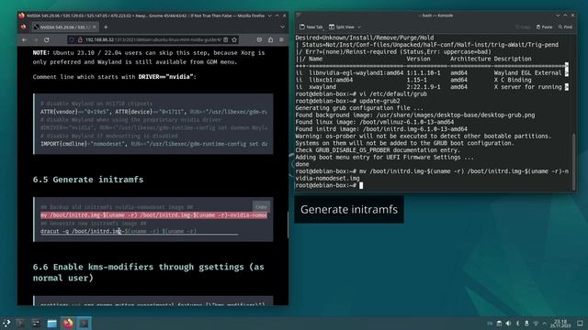The image size is (588, 330).
Task: Expand the Firefox list all tabs chevron
Action: [x=282, y=27]
